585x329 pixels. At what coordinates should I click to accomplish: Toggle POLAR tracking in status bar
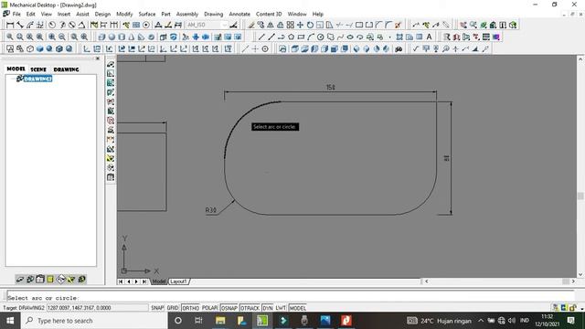click(x=209, y=308)
